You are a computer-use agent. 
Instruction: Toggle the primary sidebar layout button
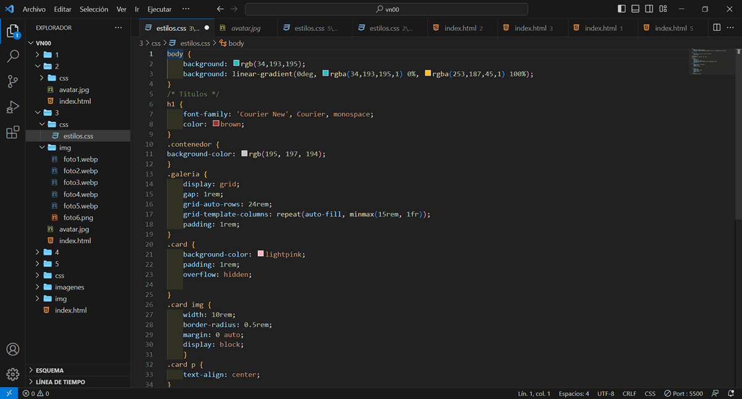(x=621, y=9)
